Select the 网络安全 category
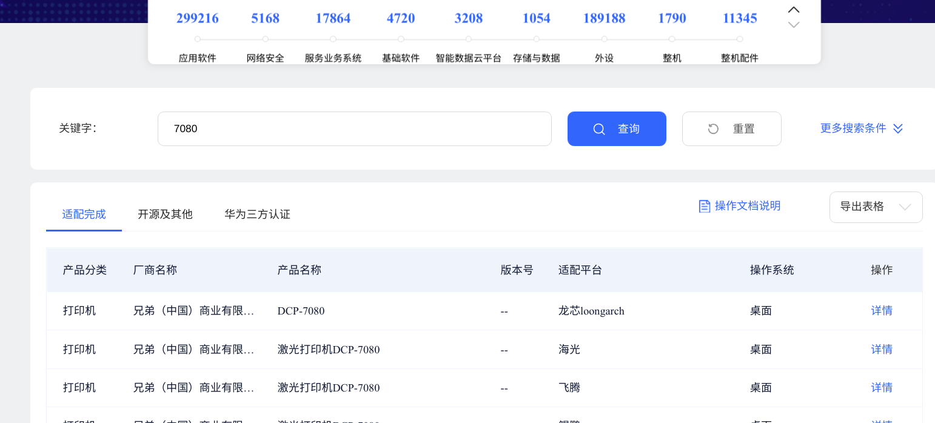Screen dimensions: 935x423 pos(266,58)
